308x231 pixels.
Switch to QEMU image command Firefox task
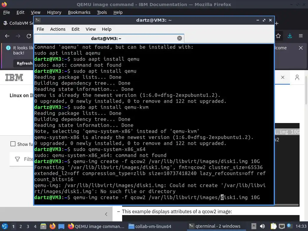[x=96, y=226]
